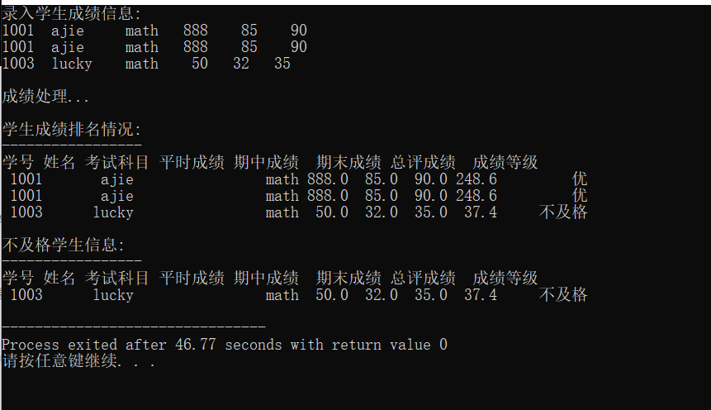Click the total score 248.6 in first ranking row

click(x=476, y=179)
